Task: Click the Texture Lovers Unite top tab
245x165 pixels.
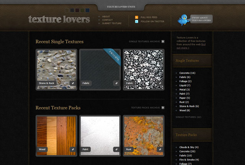Action: [x=121, y=7]
